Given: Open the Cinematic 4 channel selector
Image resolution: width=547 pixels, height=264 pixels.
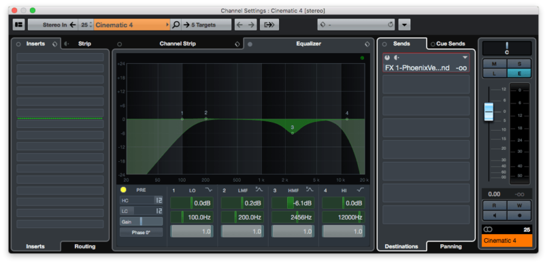Looking at the screenshot, I should (132, 25).
